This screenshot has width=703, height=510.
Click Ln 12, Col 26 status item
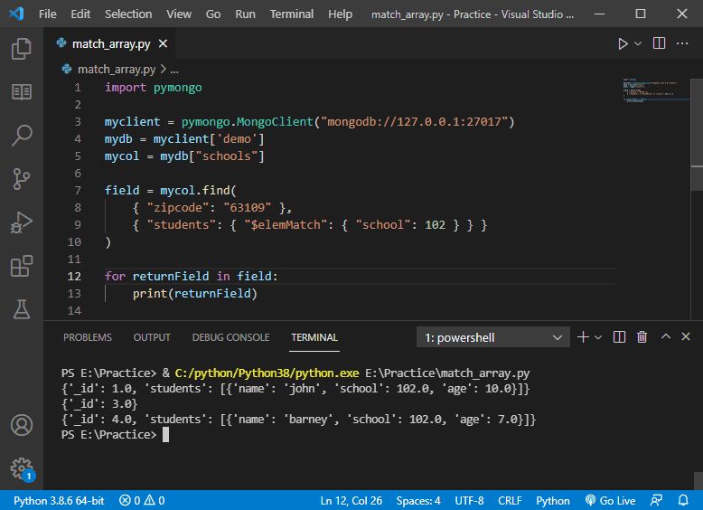[x=351, y=501]
